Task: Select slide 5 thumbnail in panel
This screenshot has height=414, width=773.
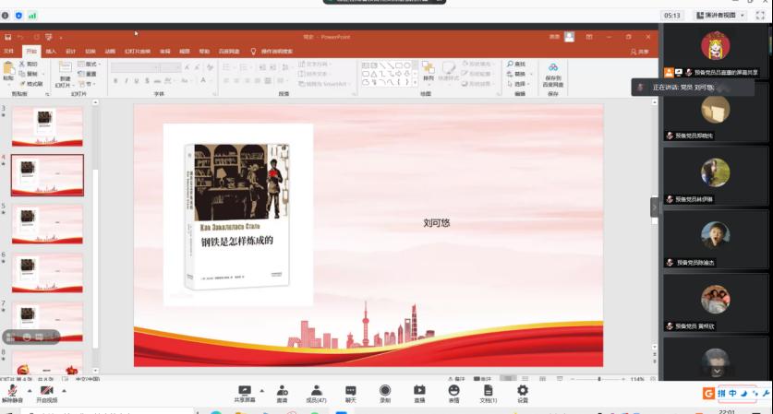Action: coord(47,223)
